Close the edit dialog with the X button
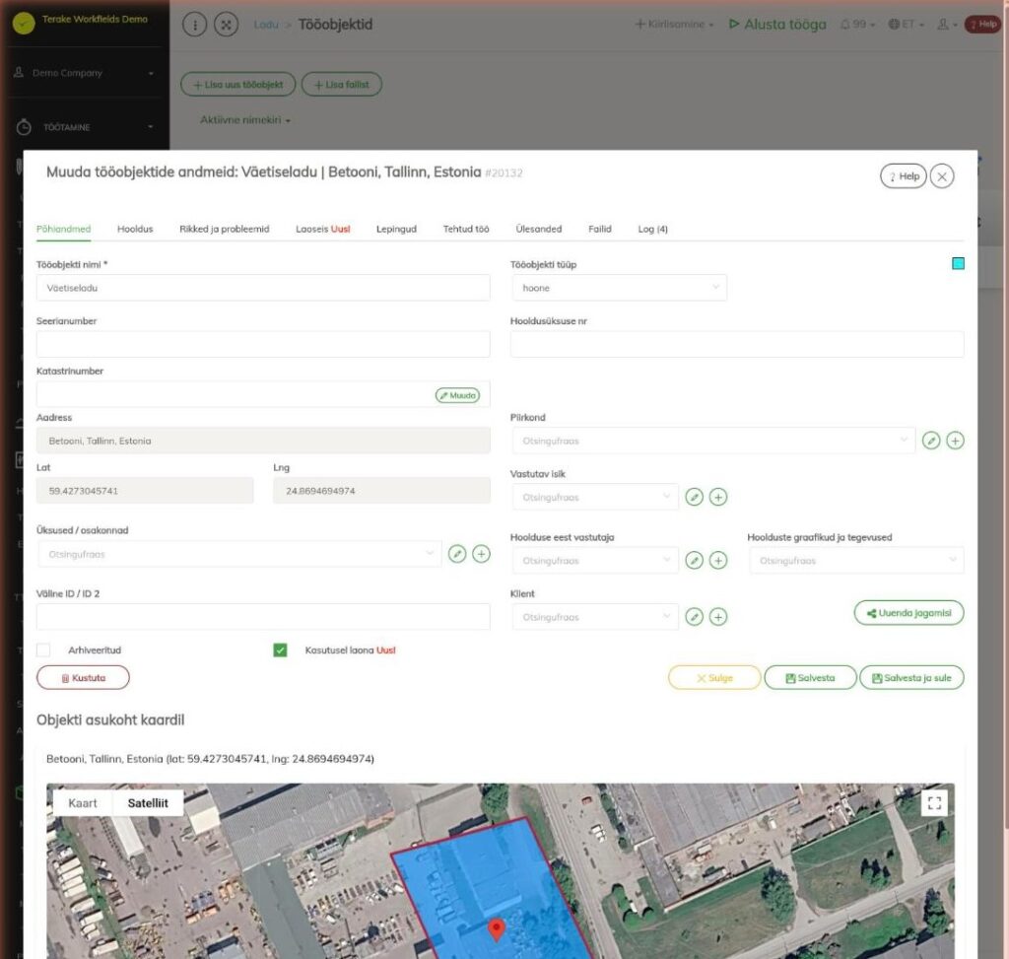 coord(942,176)
